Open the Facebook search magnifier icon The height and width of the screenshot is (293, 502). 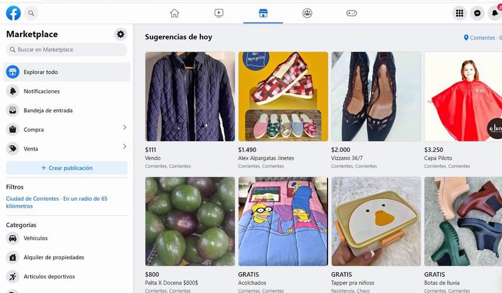31,13
